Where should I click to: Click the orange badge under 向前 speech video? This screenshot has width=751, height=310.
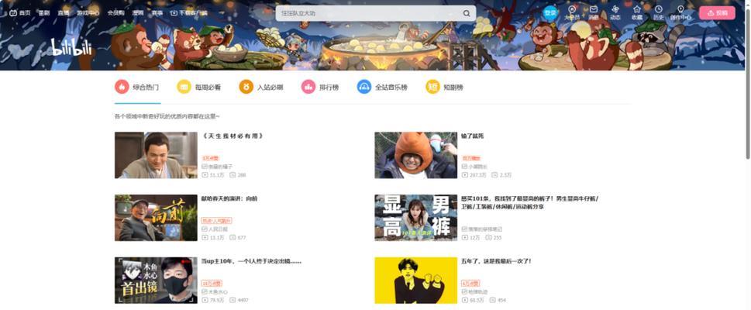(x=216, y=221)
